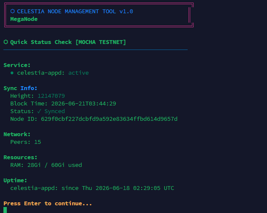
Task: Click the Resources: section heading
Action: pos(20,157)
